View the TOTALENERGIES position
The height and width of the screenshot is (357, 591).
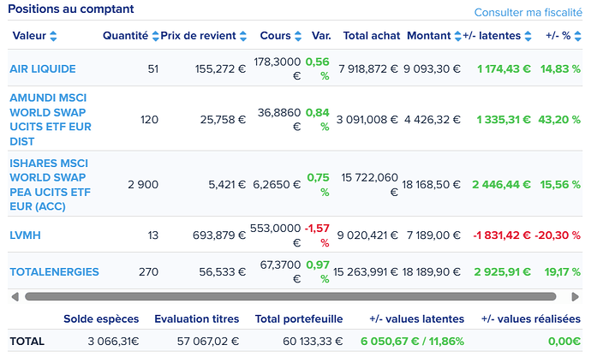point(54,272)
